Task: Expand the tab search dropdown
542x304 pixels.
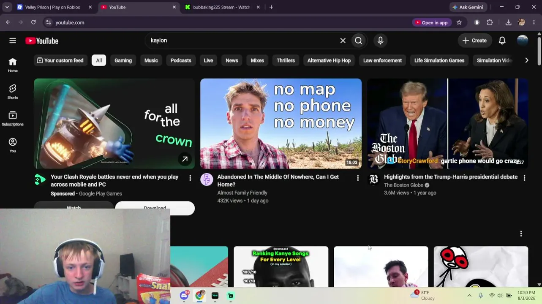Action: click(x=7, y=7)
